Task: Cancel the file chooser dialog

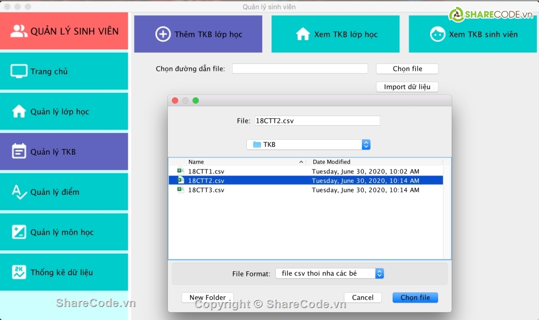Action: click(363, 297)
